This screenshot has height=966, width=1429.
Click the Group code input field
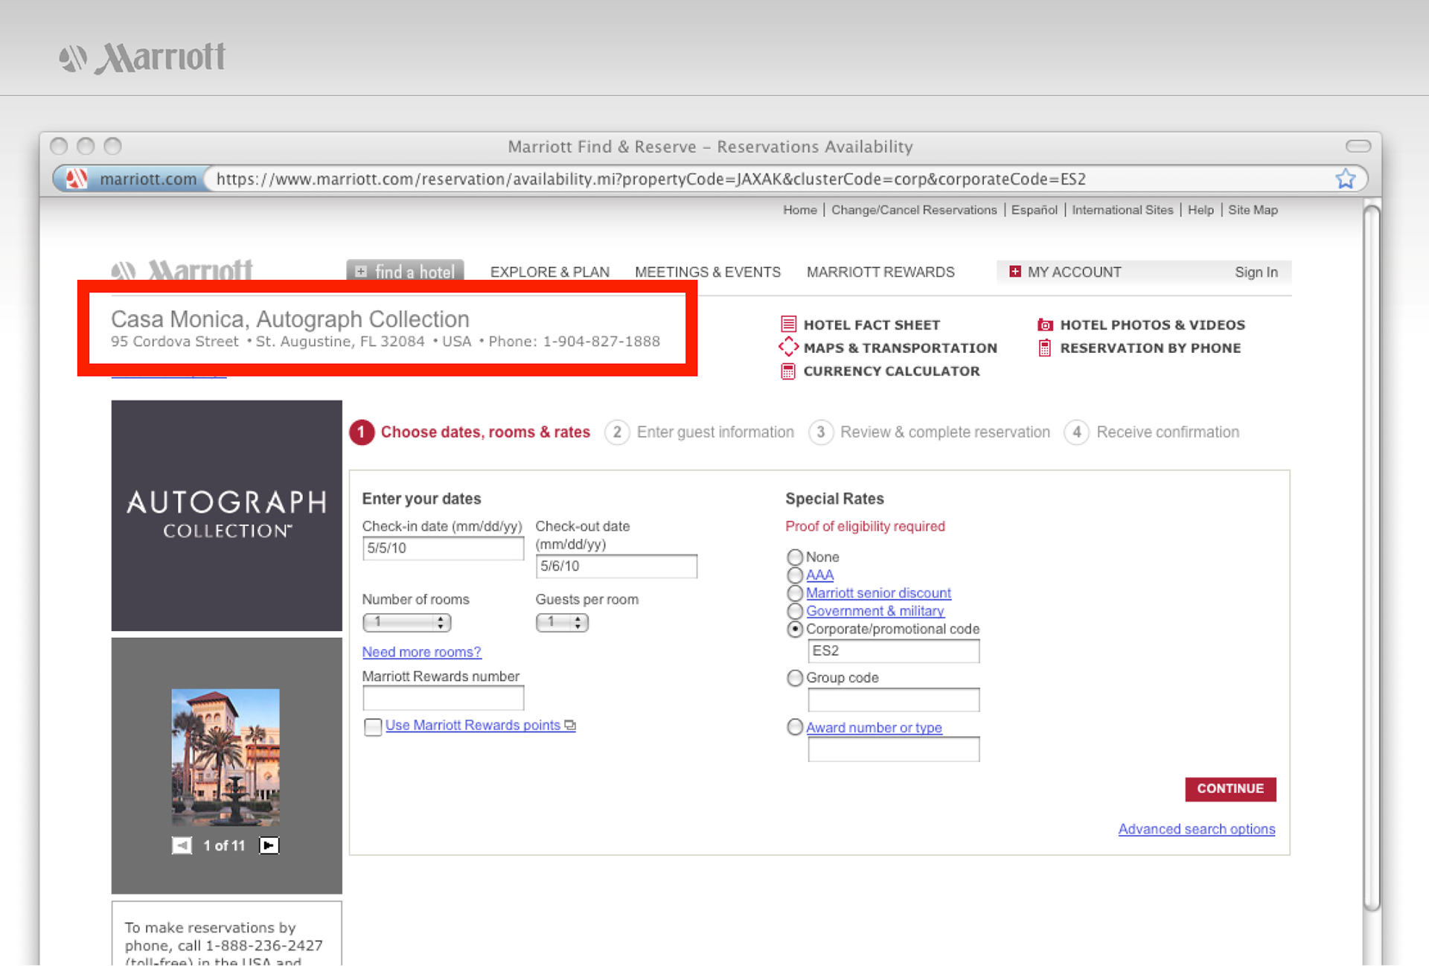[893, 700]
